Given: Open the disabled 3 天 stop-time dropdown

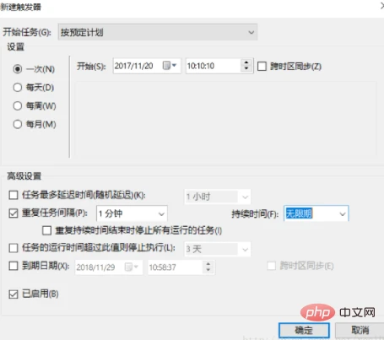Looking at the screenshot, I should 218,249.
